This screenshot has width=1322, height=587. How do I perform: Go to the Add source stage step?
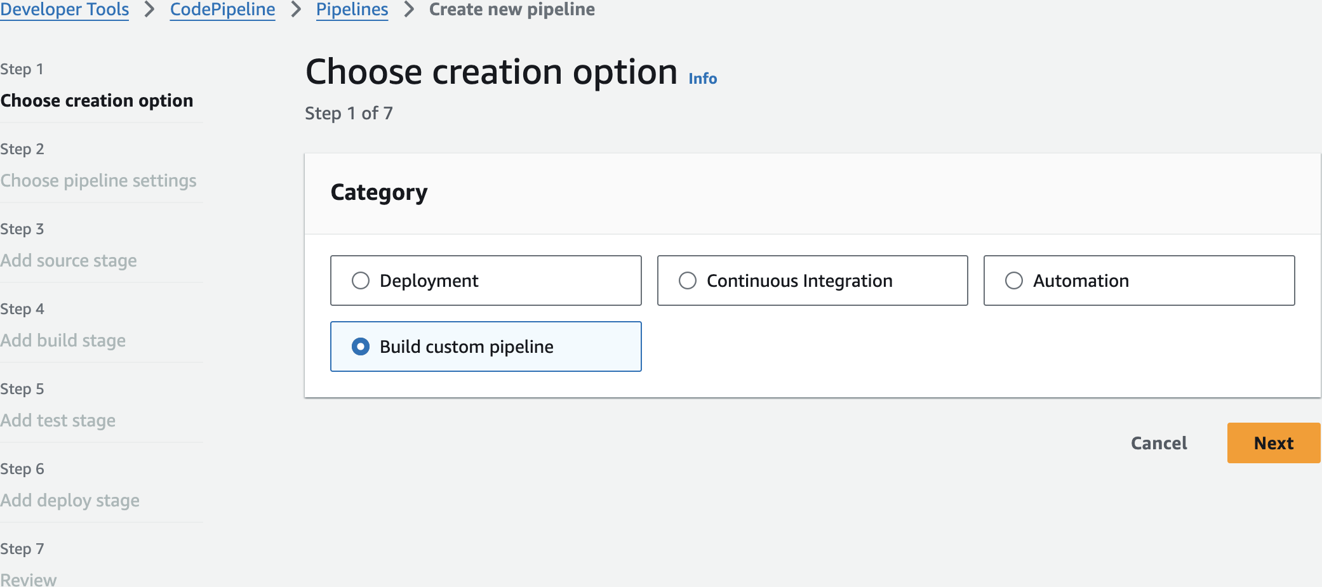click(69, 260)
